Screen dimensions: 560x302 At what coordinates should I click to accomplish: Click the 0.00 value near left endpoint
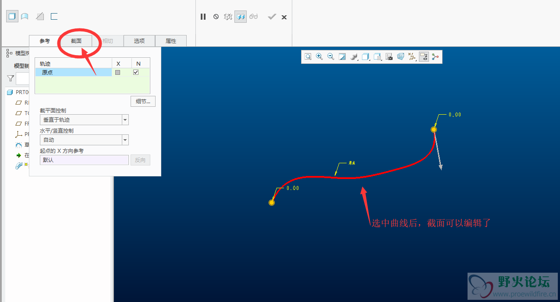tap(293, 188)
